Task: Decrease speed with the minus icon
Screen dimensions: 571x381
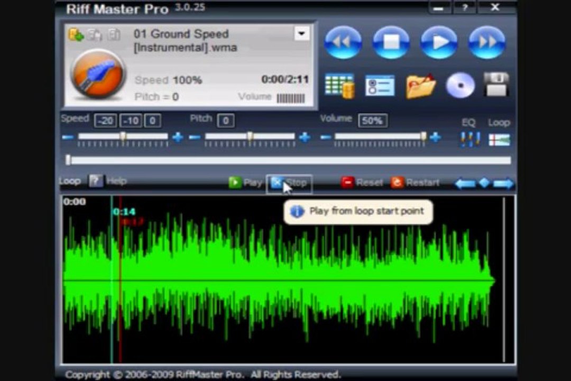Action: click(x=68, y=137)
